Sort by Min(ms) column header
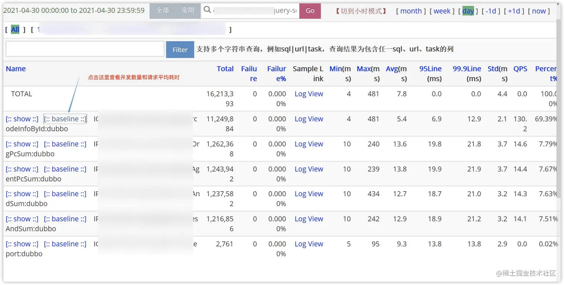Image resolution: width=564 pixels, height=285 pixels. point(340,74)
